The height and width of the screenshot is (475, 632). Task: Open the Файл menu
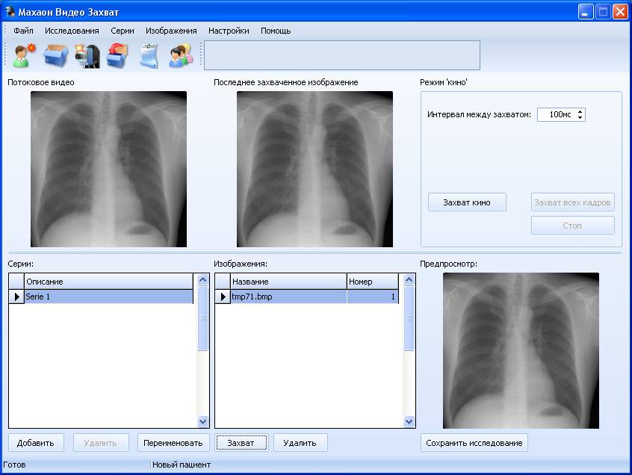click(23, 31)
